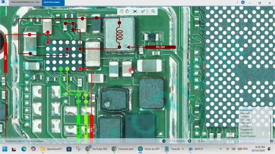This screenshot has height=154, width=275.
Task: Click the fit-to-screen view icon
Action: pos(135,12)
